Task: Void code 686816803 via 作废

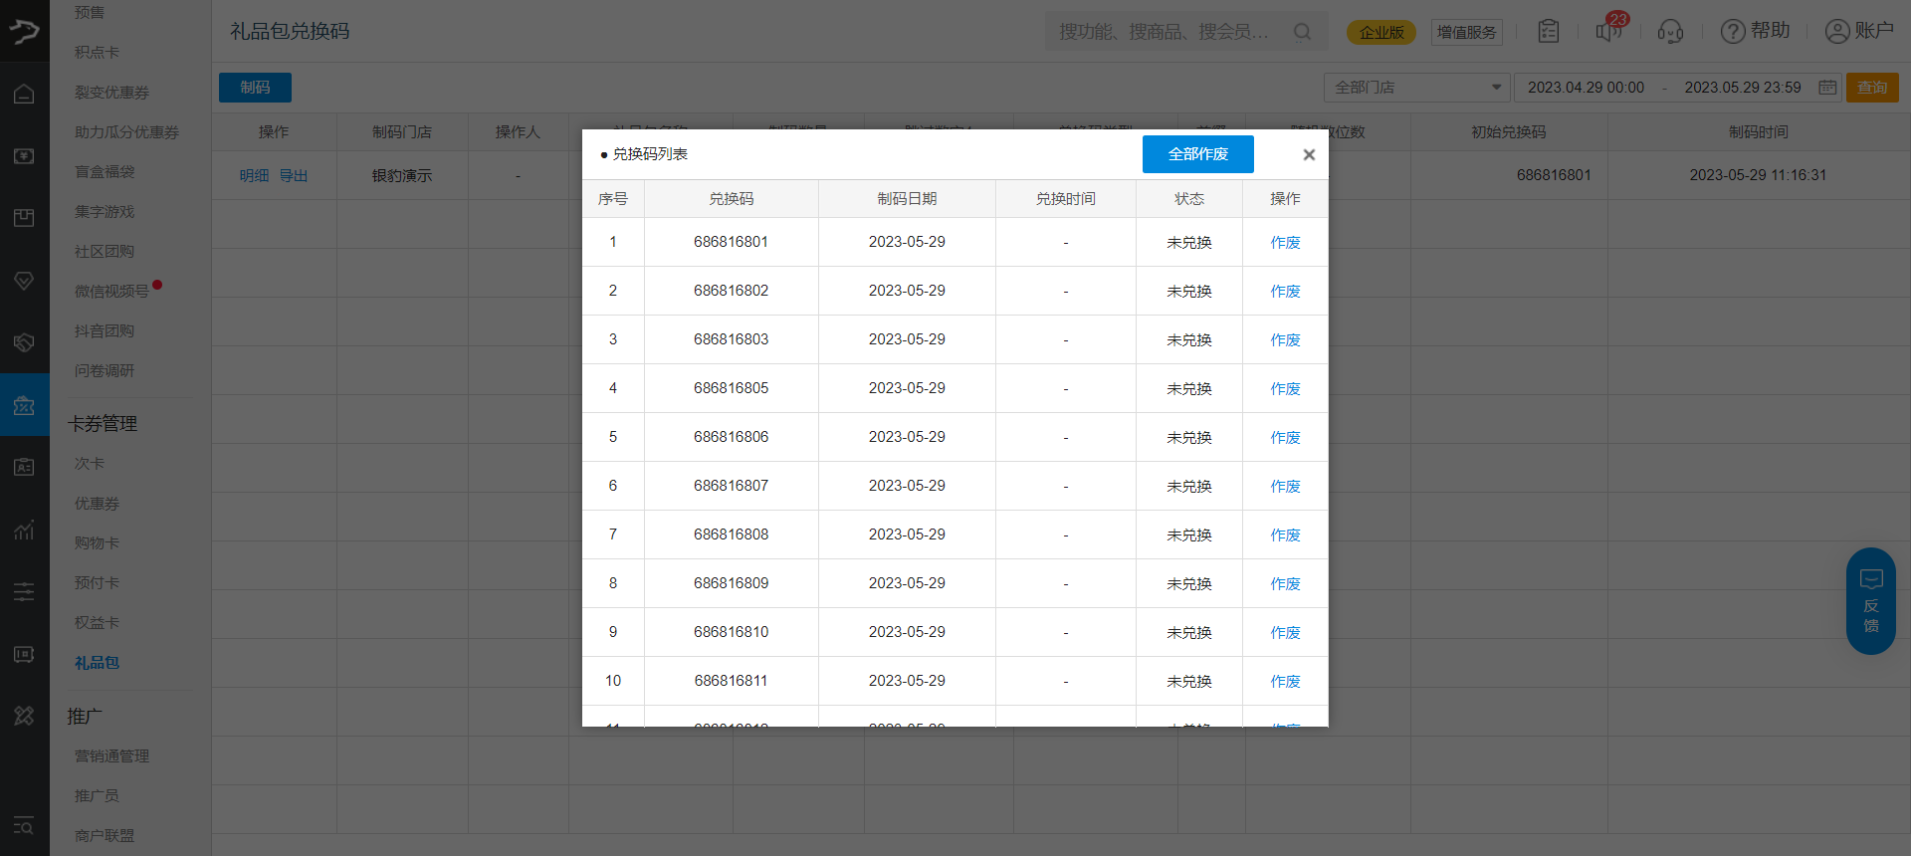Action: (x=1285, y=339)
